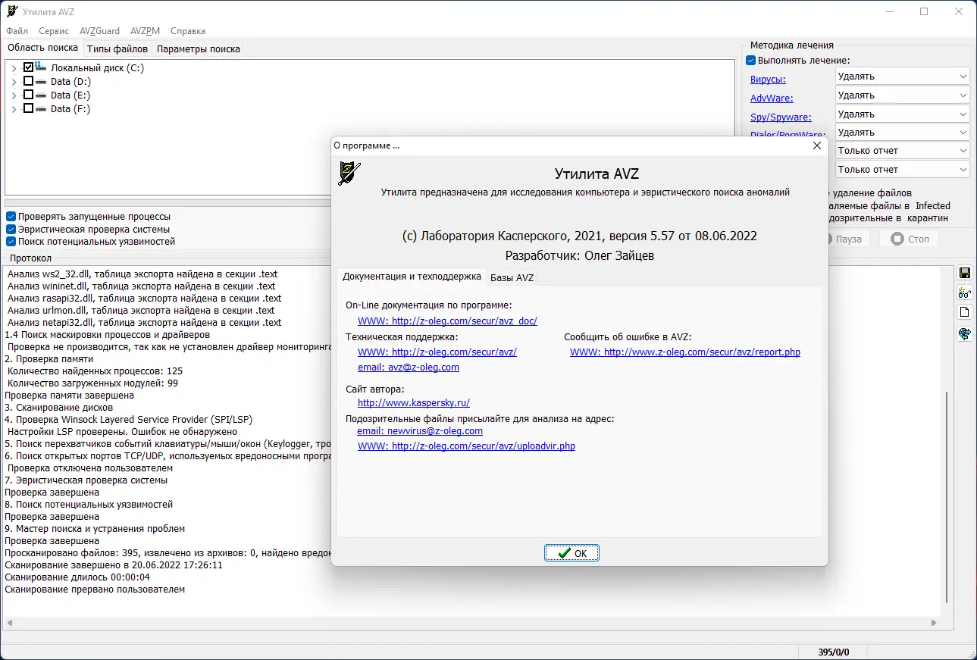The width and height of the screenshot is (977, 660).
Task: Click the Локальный диск (C:) tree label
Action: [x=97, y=68]
